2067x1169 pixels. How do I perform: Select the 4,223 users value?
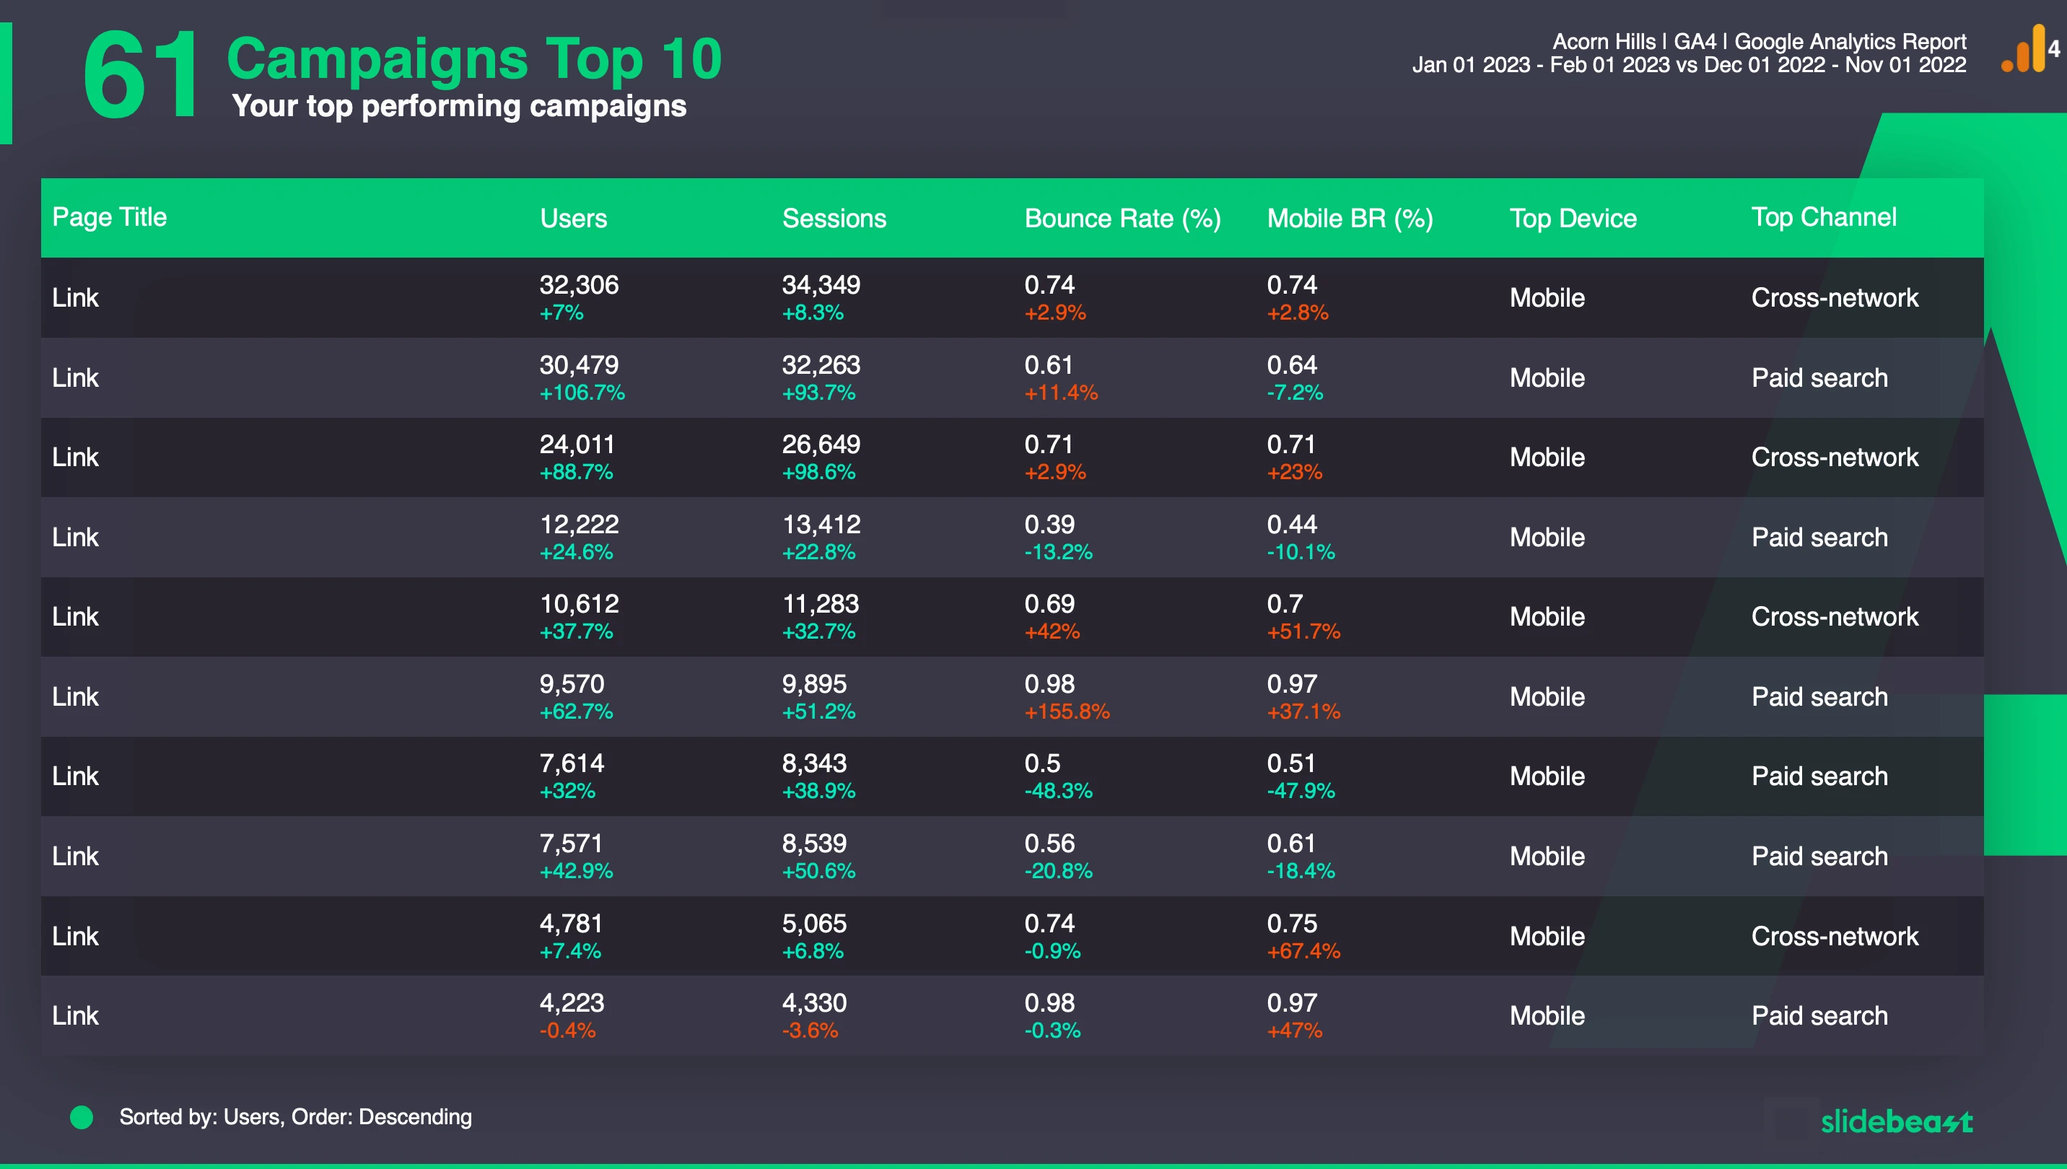click(x=572, y=1003)
